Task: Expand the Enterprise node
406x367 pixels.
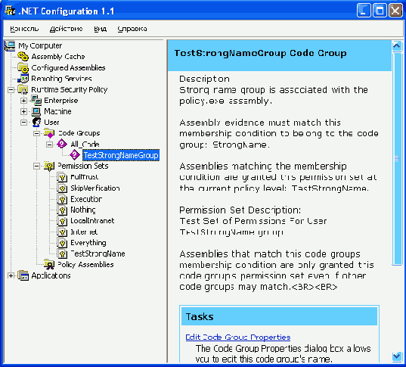Action: click(23, 101)
